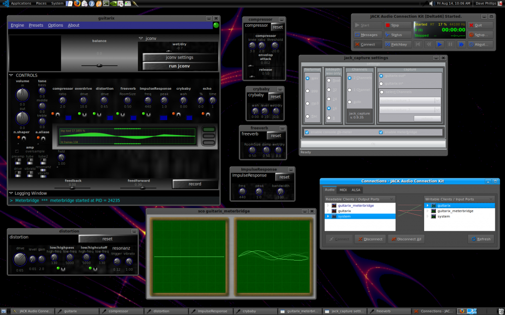Click the large drive knob in distortion window
This screenshot has height=315, width=505.
pyautogui.click(x=20, y=259)
